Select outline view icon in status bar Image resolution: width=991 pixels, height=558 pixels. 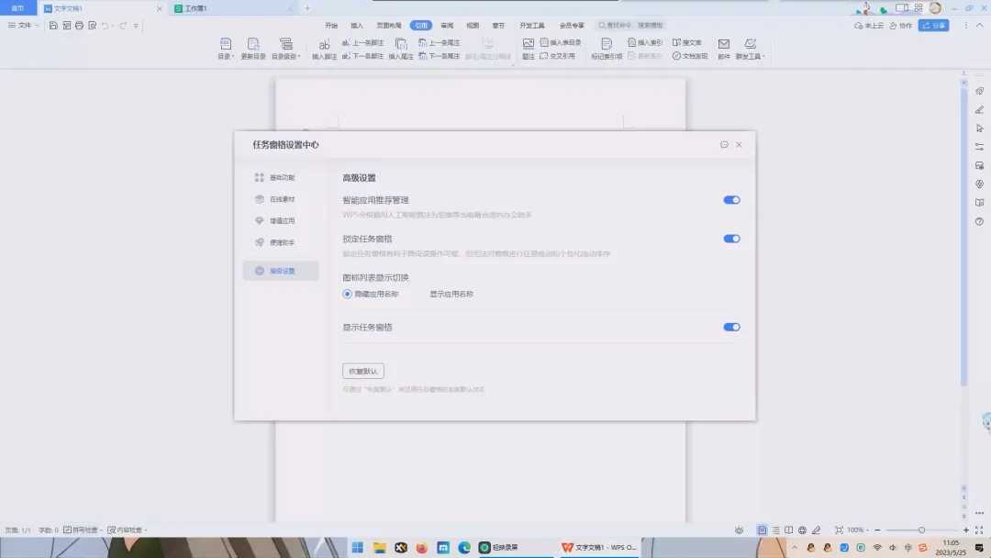775,530
